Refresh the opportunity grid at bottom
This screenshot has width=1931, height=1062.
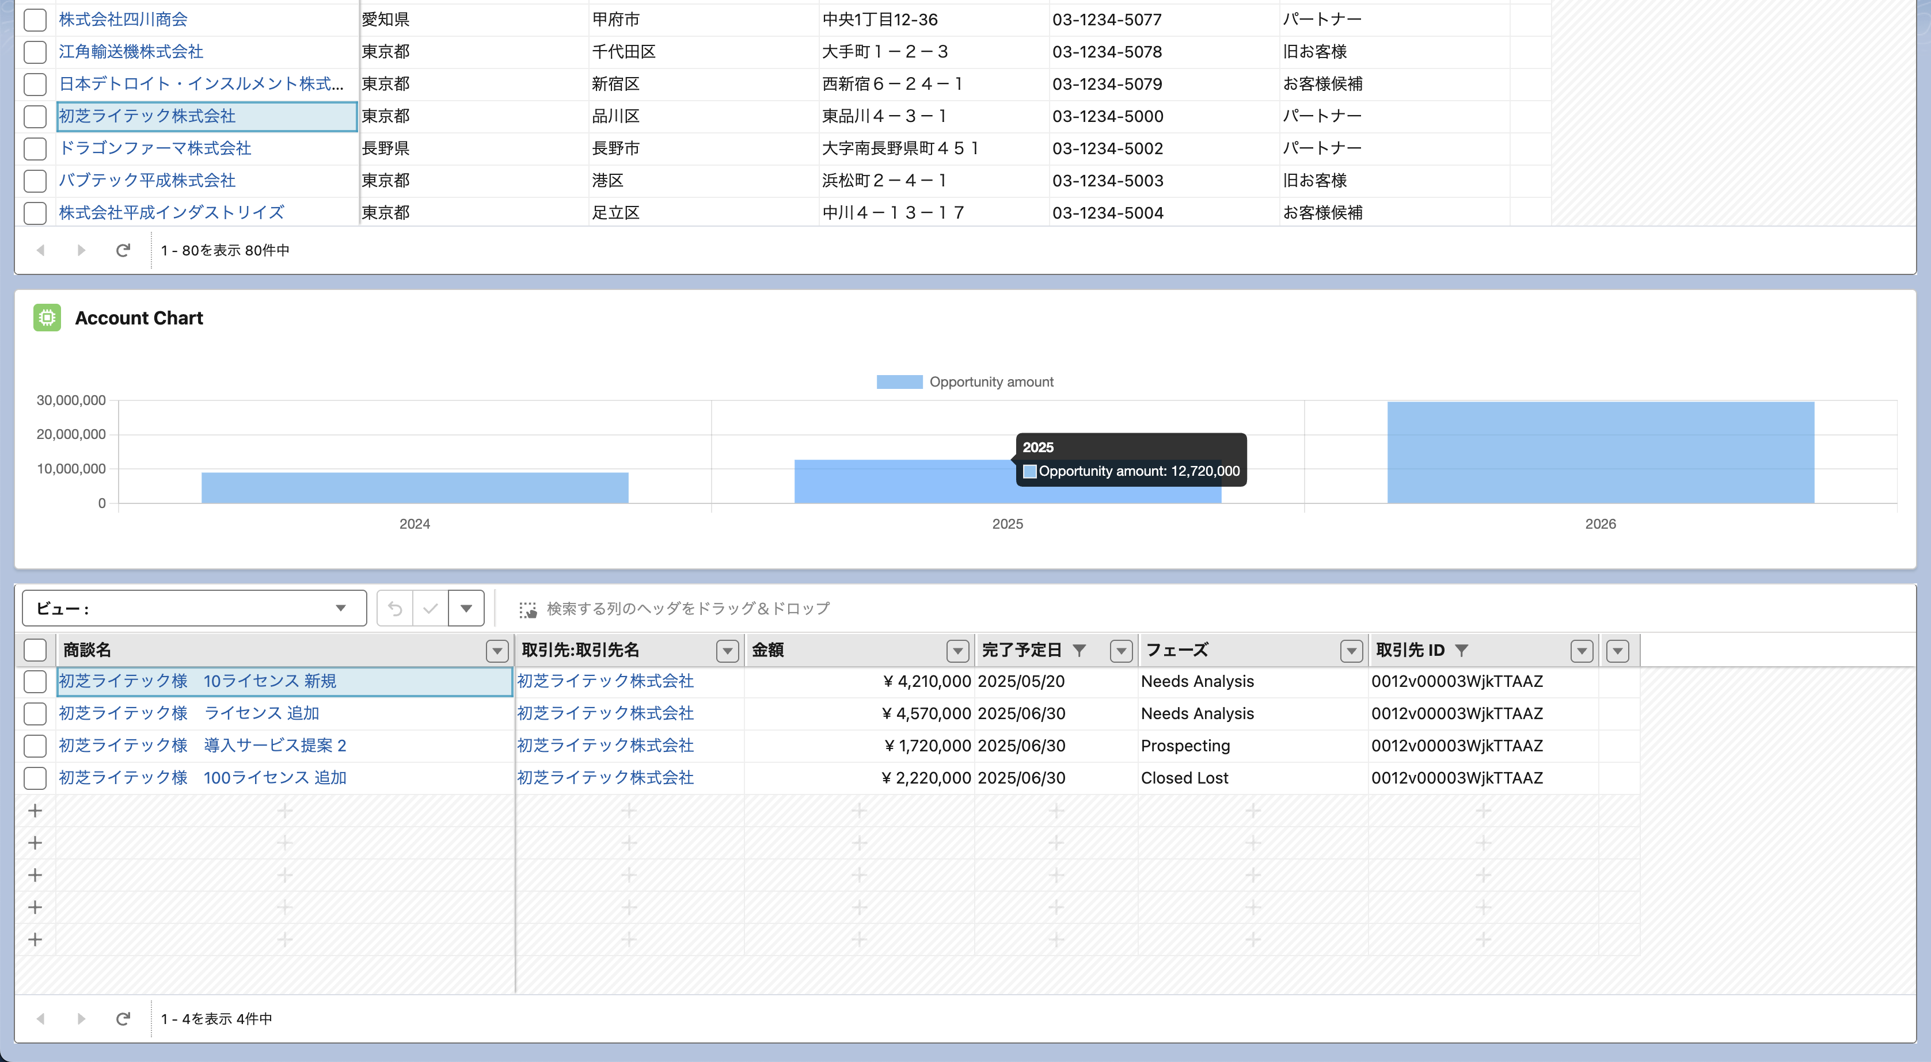[123, 1018]
